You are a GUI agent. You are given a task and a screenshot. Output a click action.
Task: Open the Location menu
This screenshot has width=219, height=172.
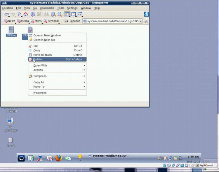pyautogui.click(x=8, y=8)
